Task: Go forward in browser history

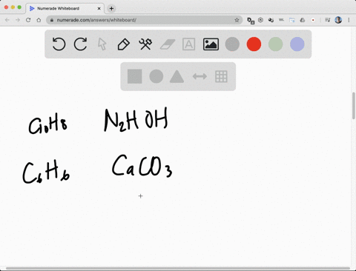Action: click(18, 20)
